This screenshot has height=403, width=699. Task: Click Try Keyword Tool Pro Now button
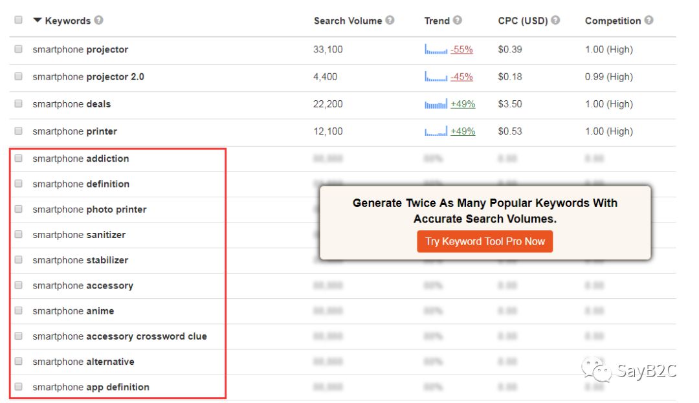(x=485, y=241)
